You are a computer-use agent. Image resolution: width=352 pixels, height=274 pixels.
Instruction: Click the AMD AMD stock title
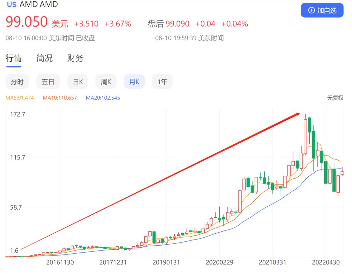tap(38, 4)
